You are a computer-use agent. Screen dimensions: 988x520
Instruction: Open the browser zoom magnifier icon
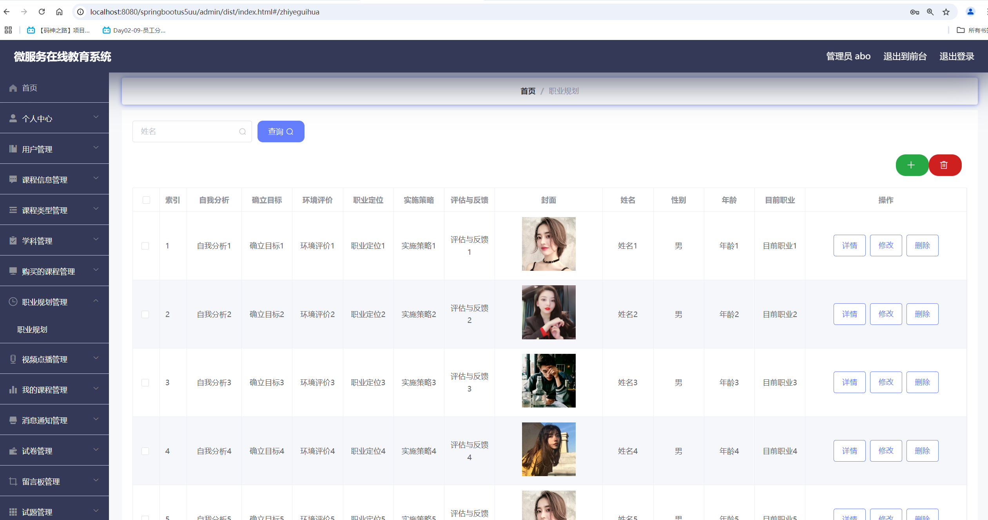[930, 12]
